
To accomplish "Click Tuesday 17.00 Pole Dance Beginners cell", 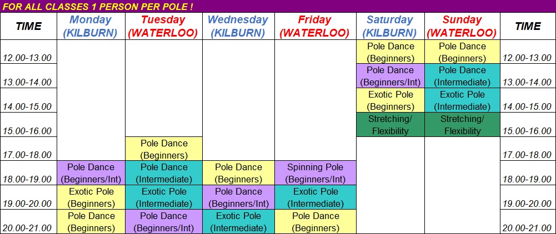I will pos(164,149).
